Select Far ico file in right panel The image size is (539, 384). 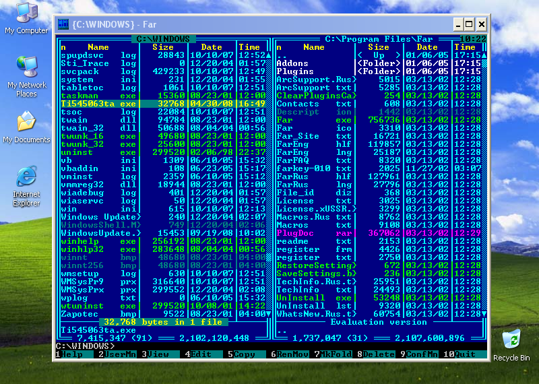(x=379, y=128)
